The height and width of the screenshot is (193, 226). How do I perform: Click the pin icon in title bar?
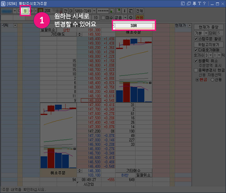click(x=194, y=3)
